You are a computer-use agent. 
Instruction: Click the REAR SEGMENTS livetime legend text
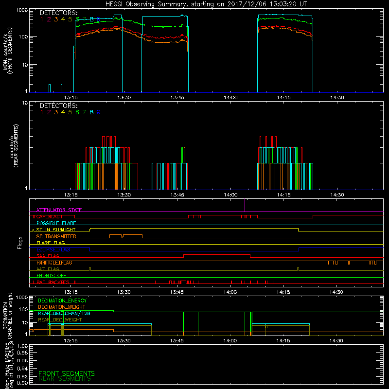coord(65,379)
